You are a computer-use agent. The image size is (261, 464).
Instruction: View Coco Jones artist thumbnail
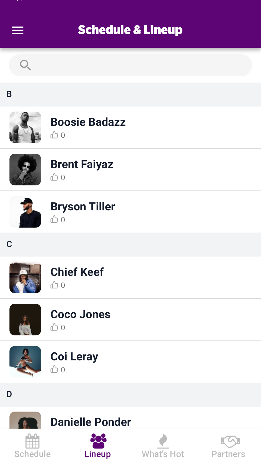pos(25,320)
